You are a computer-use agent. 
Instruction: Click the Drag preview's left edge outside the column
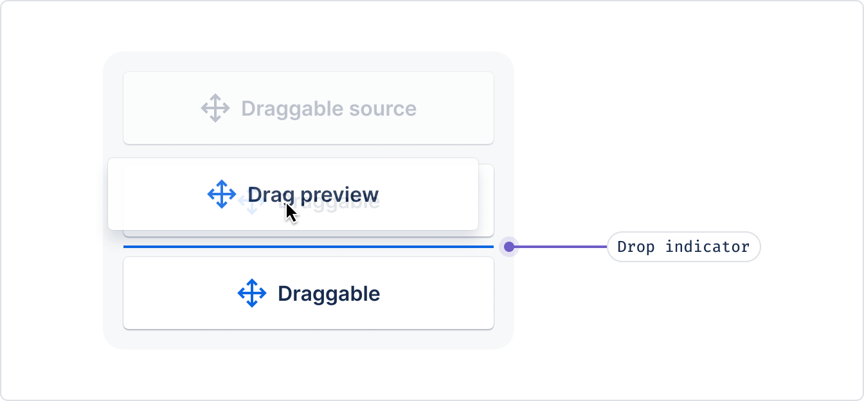[x=115, y=194]
